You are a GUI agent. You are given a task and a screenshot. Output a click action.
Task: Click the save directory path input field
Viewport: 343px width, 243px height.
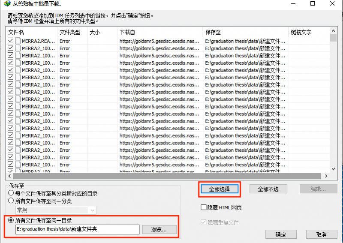pyautogui.click(x=77, y=230)
